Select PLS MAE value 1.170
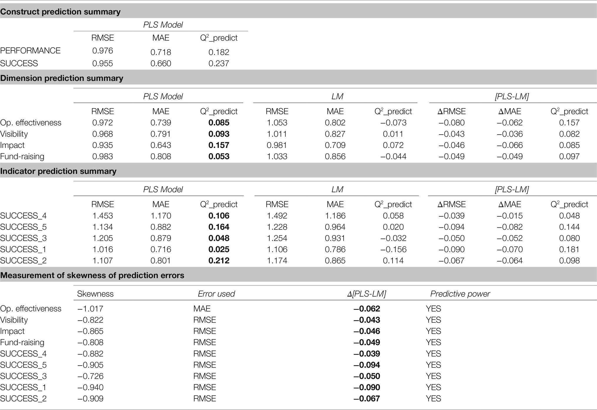The image size is (597, 410). [x=161, y=216]
